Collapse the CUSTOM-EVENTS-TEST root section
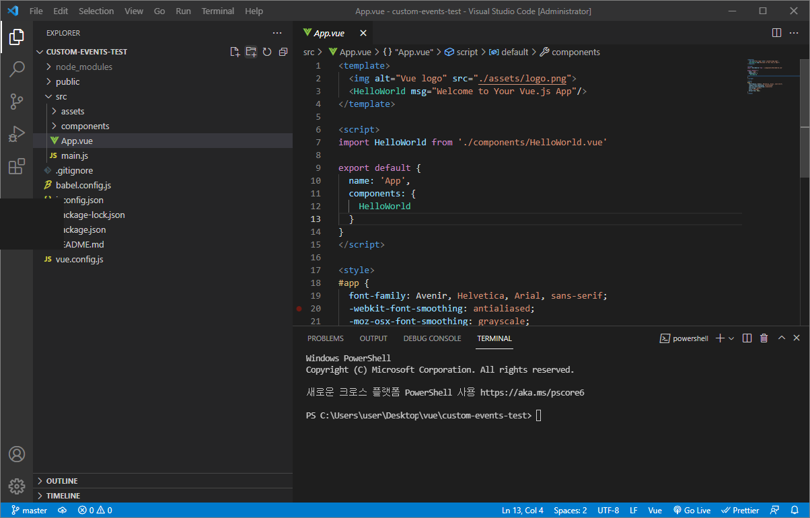Viewport: 810px width, 518px height. click(x=86, y=52)
